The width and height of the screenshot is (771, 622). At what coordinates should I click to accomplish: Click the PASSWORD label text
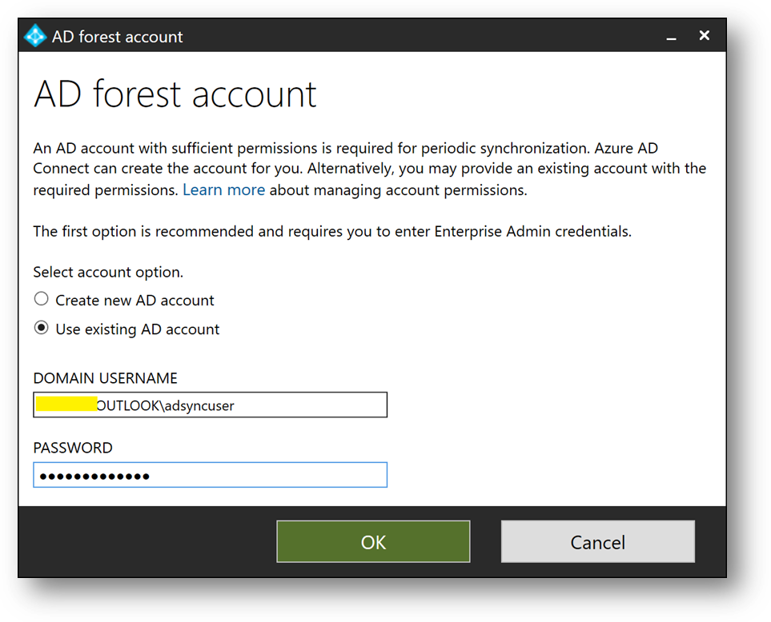tap(73, 448)
